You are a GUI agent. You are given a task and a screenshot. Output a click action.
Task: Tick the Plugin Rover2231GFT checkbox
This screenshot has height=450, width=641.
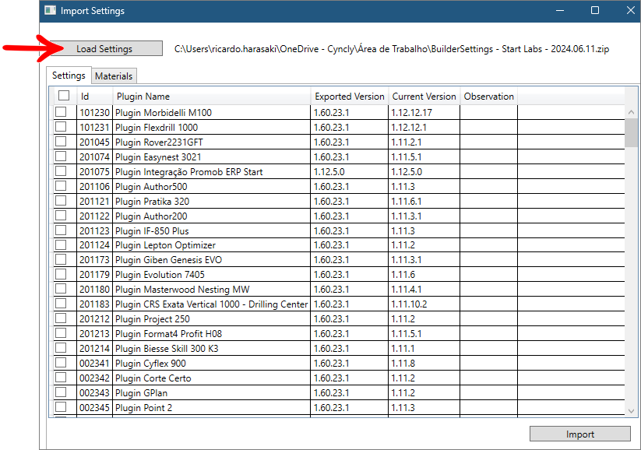tap(61, 142)
